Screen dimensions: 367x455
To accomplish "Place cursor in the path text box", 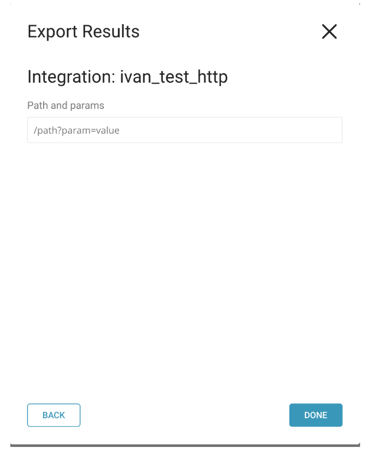I will point(185,130).
